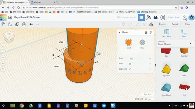Screen dimensions: 195x109
Task: Open the ETC-more bookmark folder
Action: tap(15, 12)
